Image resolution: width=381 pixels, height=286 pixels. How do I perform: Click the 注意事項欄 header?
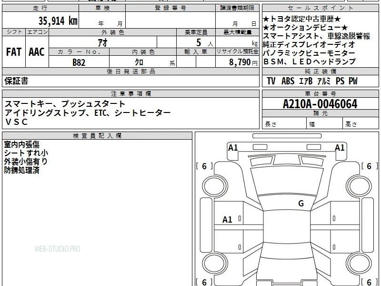130,94
